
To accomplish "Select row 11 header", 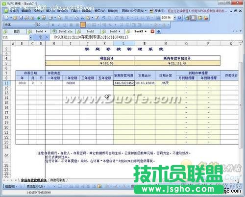I will click(x=6, y=83).
